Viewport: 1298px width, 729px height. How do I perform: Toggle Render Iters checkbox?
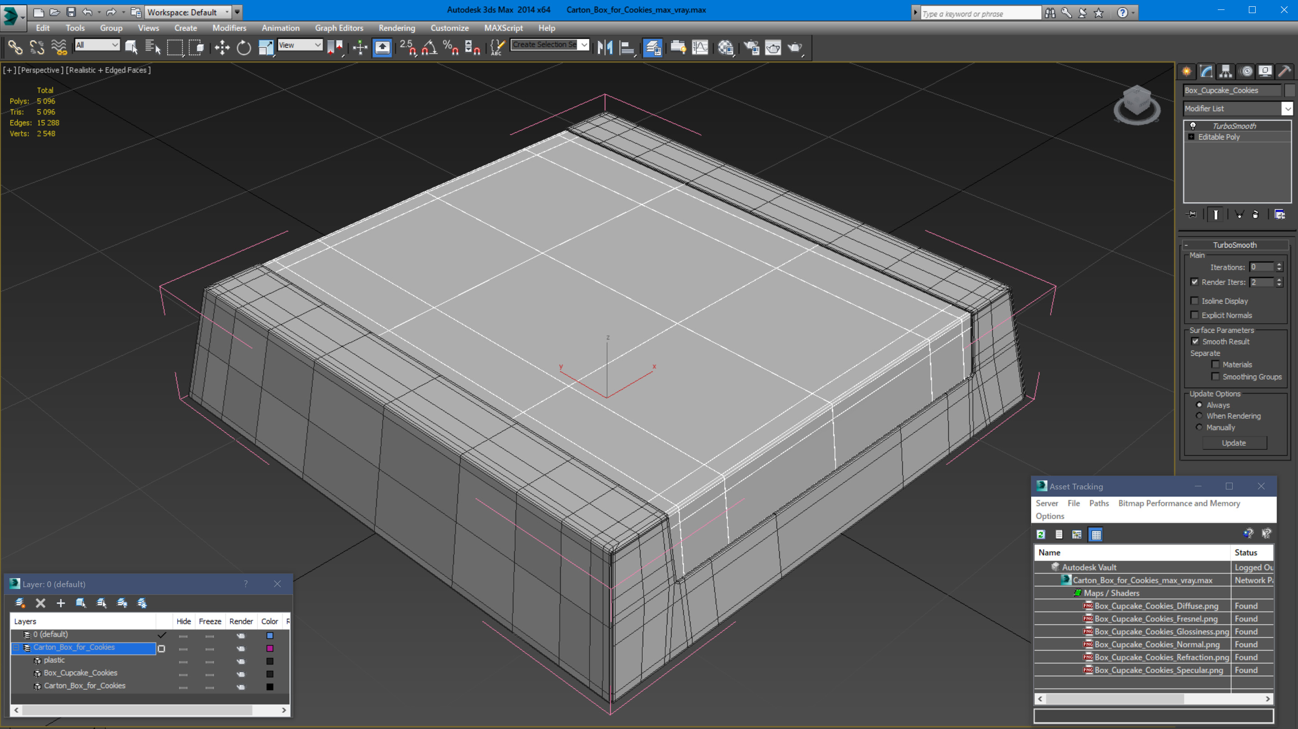point(1194,282)
